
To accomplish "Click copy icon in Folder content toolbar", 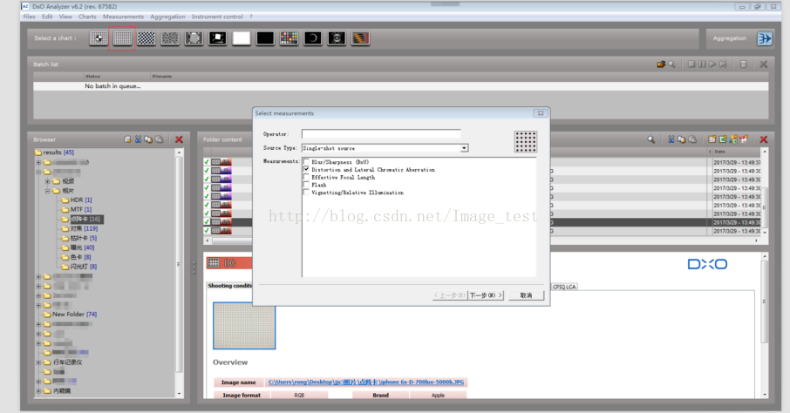I will [682, 139].
